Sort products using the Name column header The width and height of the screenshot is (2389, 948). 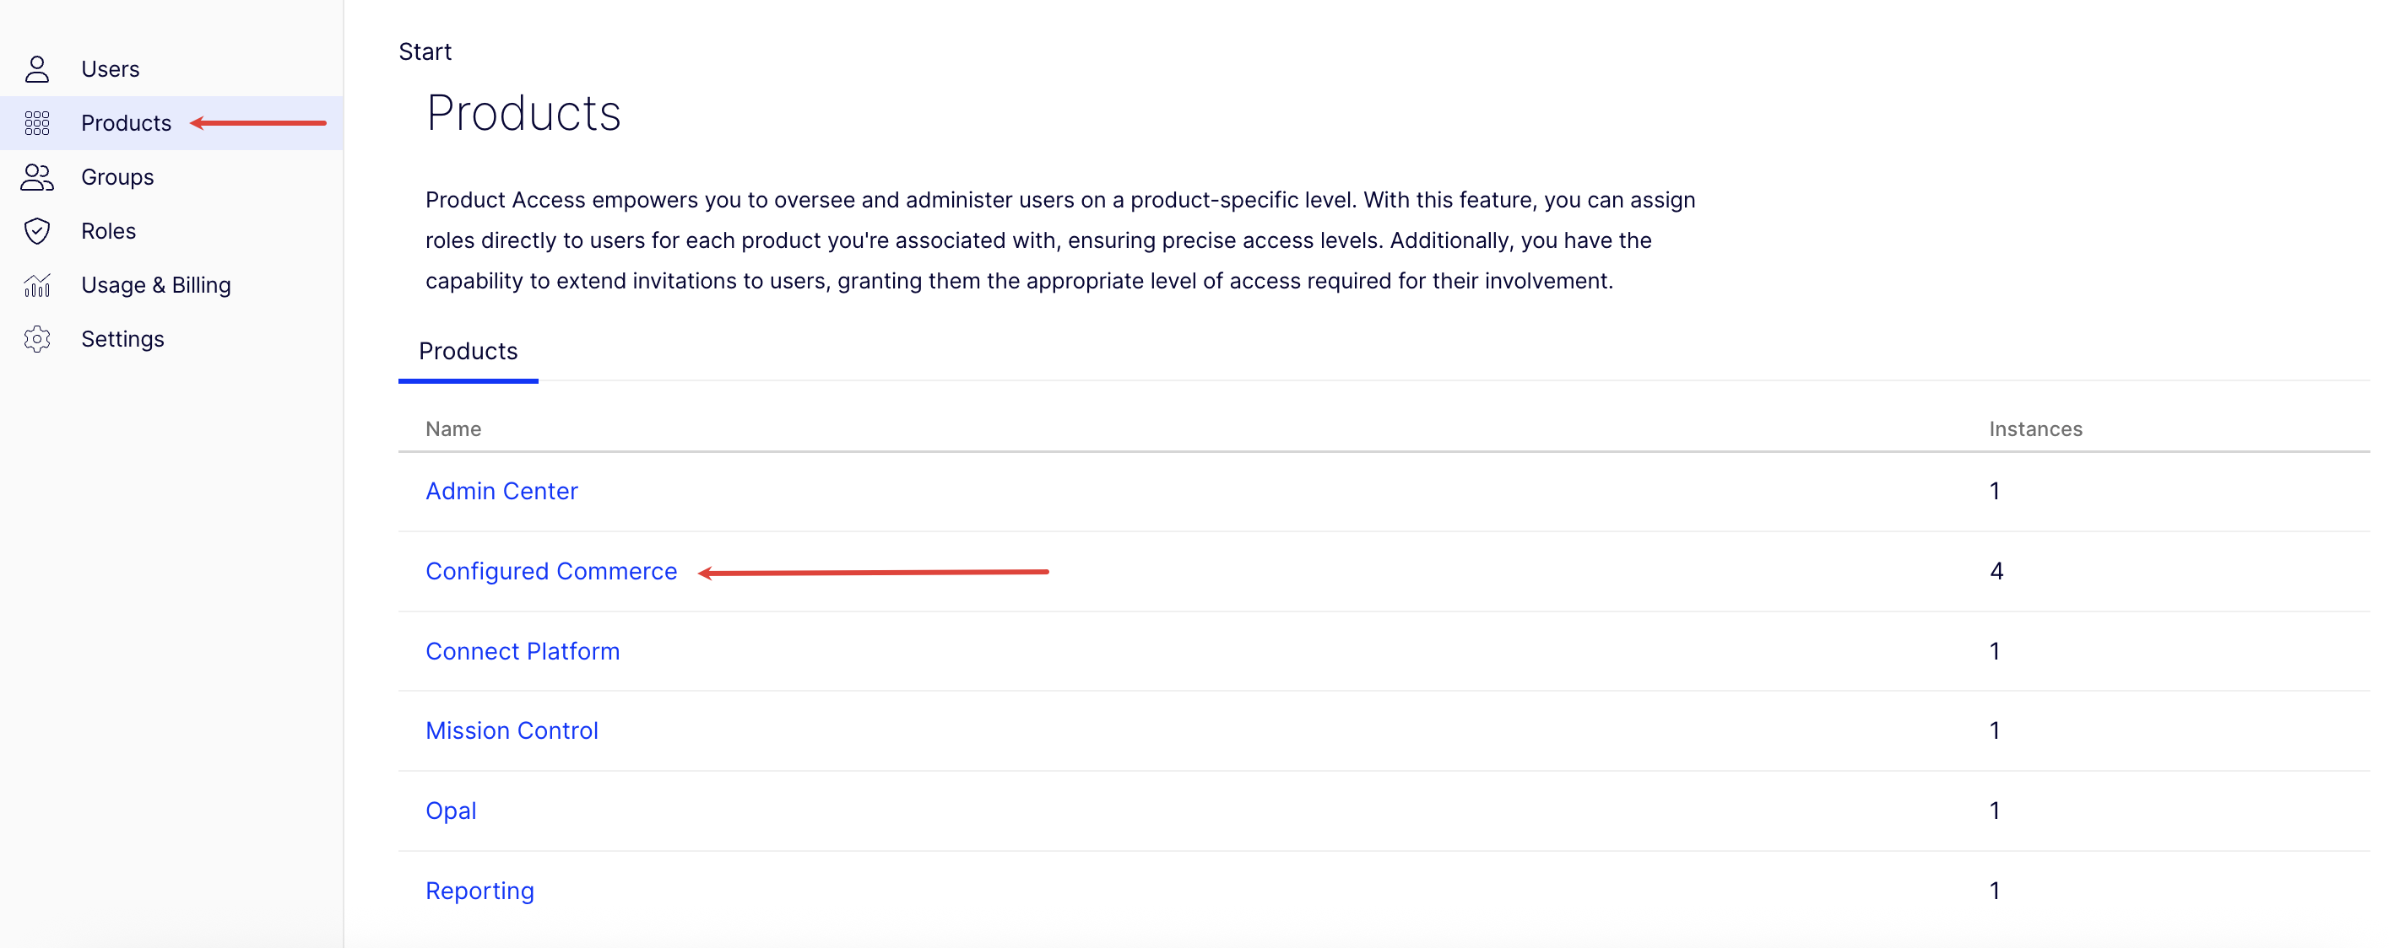452,428
